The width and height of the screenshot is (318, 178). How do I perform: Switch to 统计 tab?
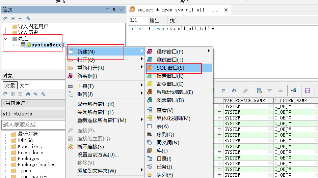click(177, 21)
